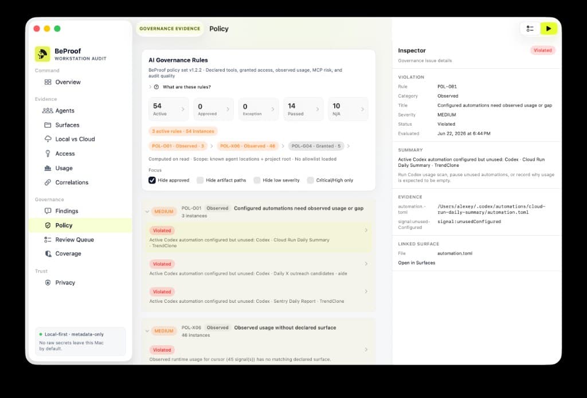Click the BeProof app logo icon

click(x=42, y=54)
